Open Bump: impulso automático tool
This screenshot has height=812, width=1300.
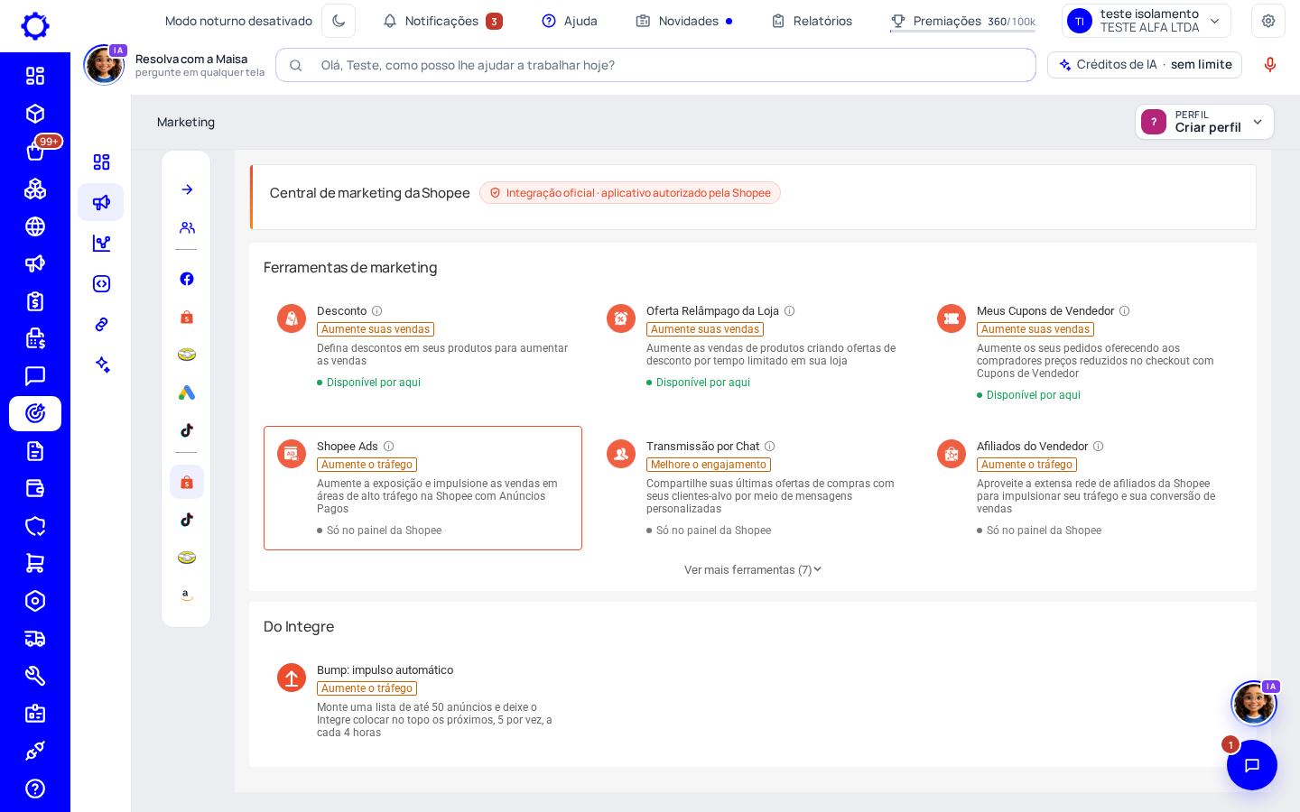[422, 701]
